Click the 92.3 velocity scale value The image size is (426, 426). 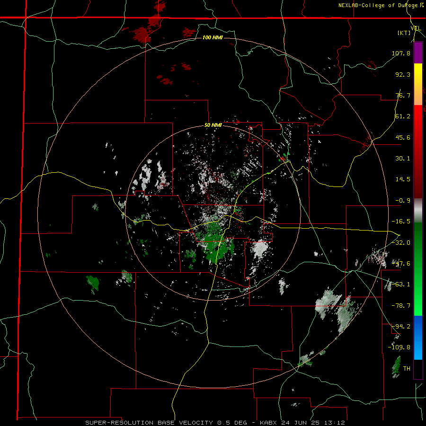[403, 74]
